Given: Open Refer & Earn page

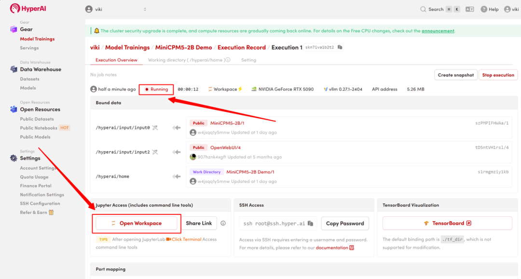Looking at the screenshot, I should coord(34,213).
